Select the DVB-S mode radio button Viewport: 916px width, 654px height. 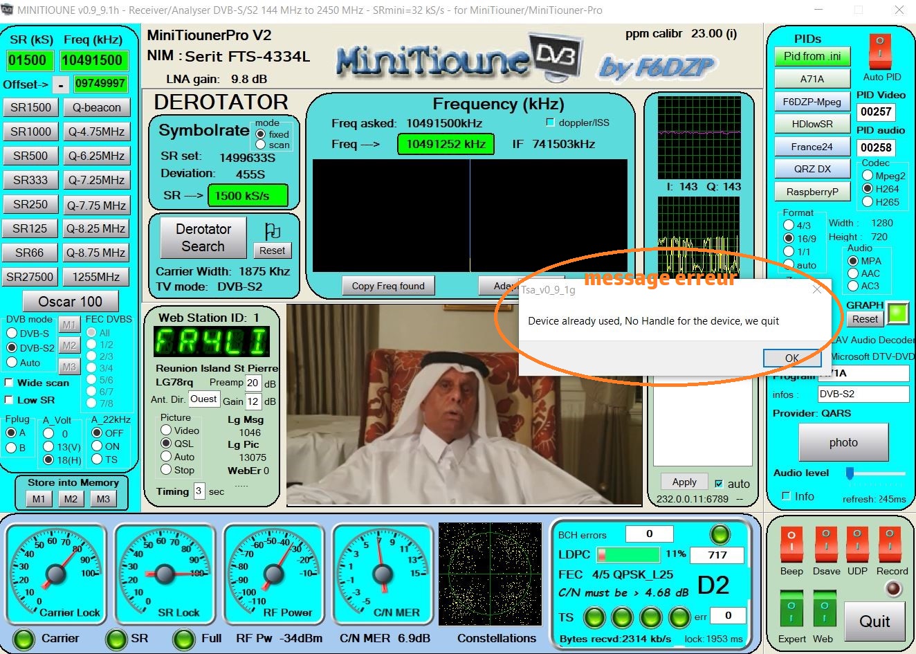tap(12, 334)
